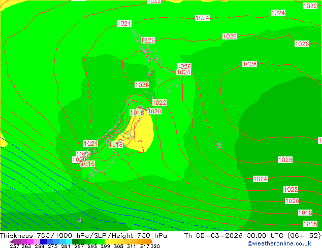Screen dimensions: 322x248
Task: Click the 317 legend value
Action: point(145,246)
